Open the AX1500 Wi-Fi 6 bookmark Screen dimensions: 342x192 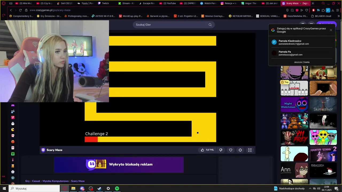click(103, 16)
